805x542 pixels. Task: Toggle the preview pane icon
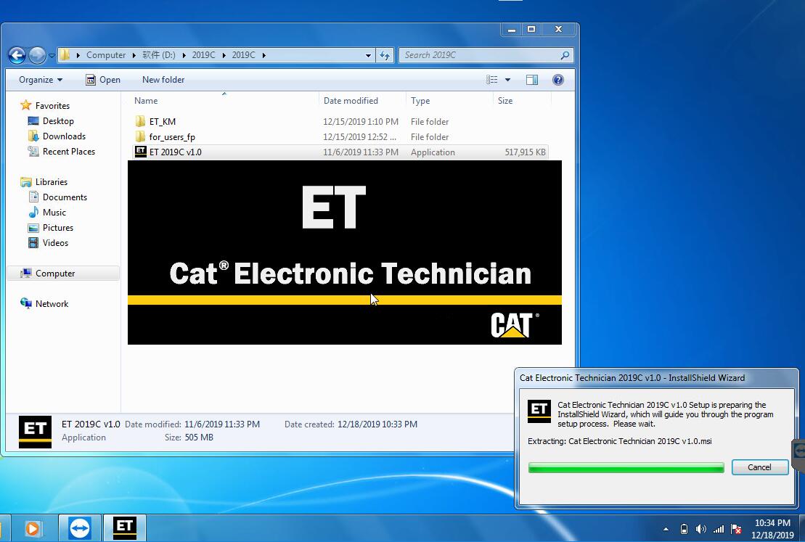click(532, 80)
